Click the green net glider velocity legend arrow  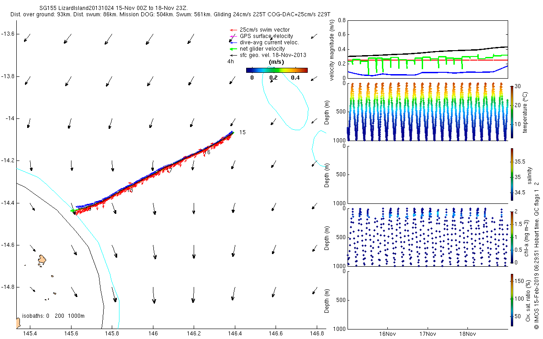point(233,49)
